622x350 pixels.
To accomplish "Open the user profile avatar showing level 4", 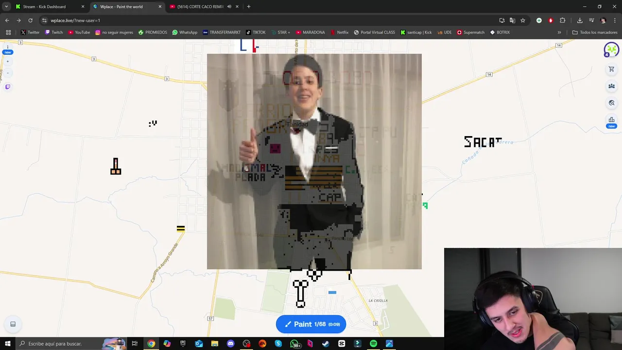I will [x=611, y=50].
